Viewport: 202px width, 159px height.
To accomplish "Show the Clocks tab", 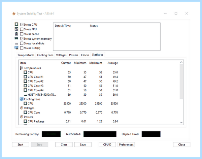I will [85, 55].
